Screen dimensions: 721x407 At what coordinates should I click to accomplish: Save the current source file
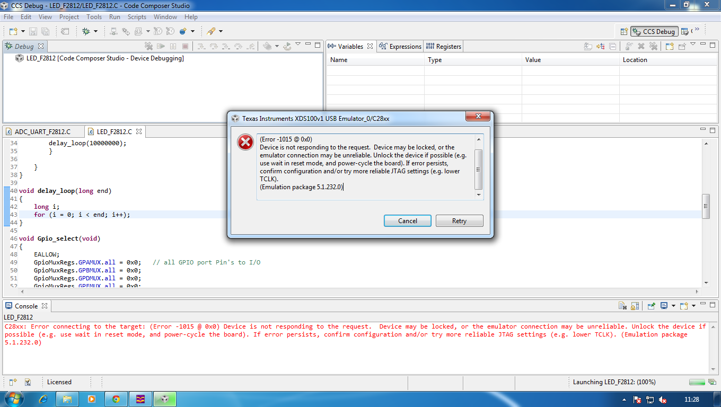tap(33, 31)
